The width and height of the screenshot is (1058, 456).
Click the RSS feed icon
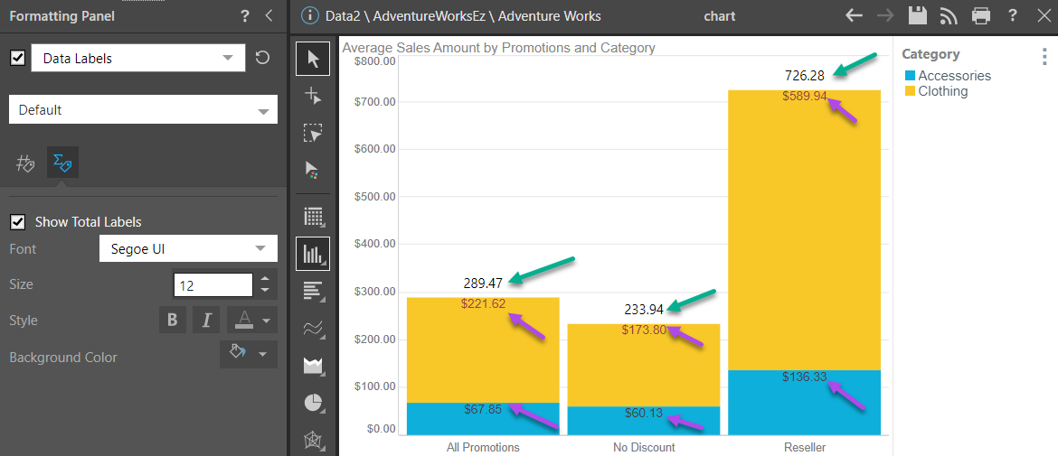click(x=949, y=15)
